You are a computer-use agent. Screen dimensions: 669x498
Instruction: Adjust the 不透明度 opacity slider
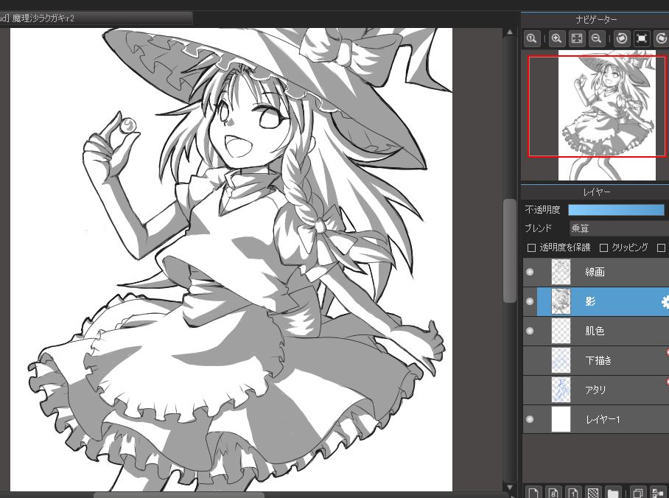click(x=617, y=209)
